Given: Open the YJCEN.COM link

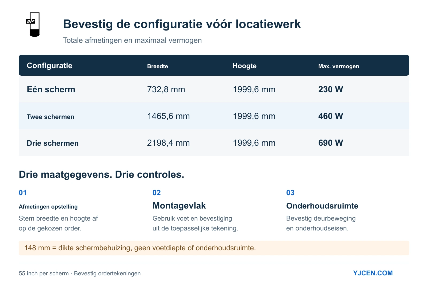Looking at the screenshot, I should (373, 273).
